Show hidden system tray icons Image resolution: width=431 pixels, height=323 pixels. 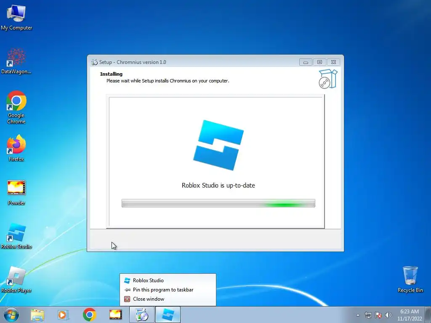pyautogui.click(x=358, y=315)
